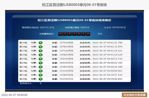Image resolution: width=149 pixels, height=98 pixels.
Task: Click the 第29轮 round label
Action: [x=23, y=43]
